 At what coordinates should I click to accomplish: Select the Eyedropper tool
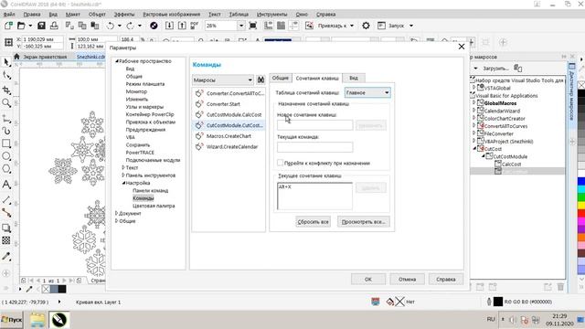point(6,256)
